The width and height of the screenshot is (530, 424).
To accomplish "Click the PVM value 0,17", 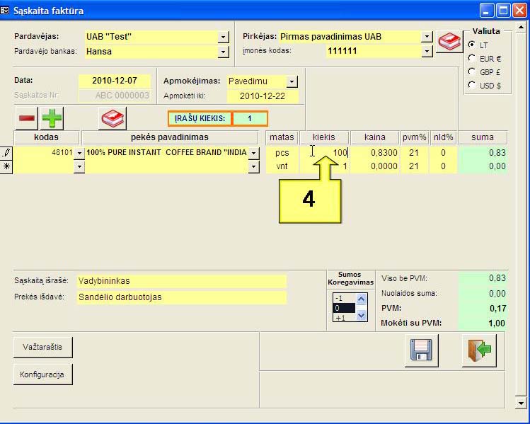I will click(x=483, y=309).
